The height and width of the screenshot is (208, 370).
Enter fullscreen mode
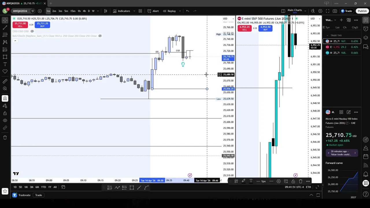pyautogui.click(x=328, y=11)
